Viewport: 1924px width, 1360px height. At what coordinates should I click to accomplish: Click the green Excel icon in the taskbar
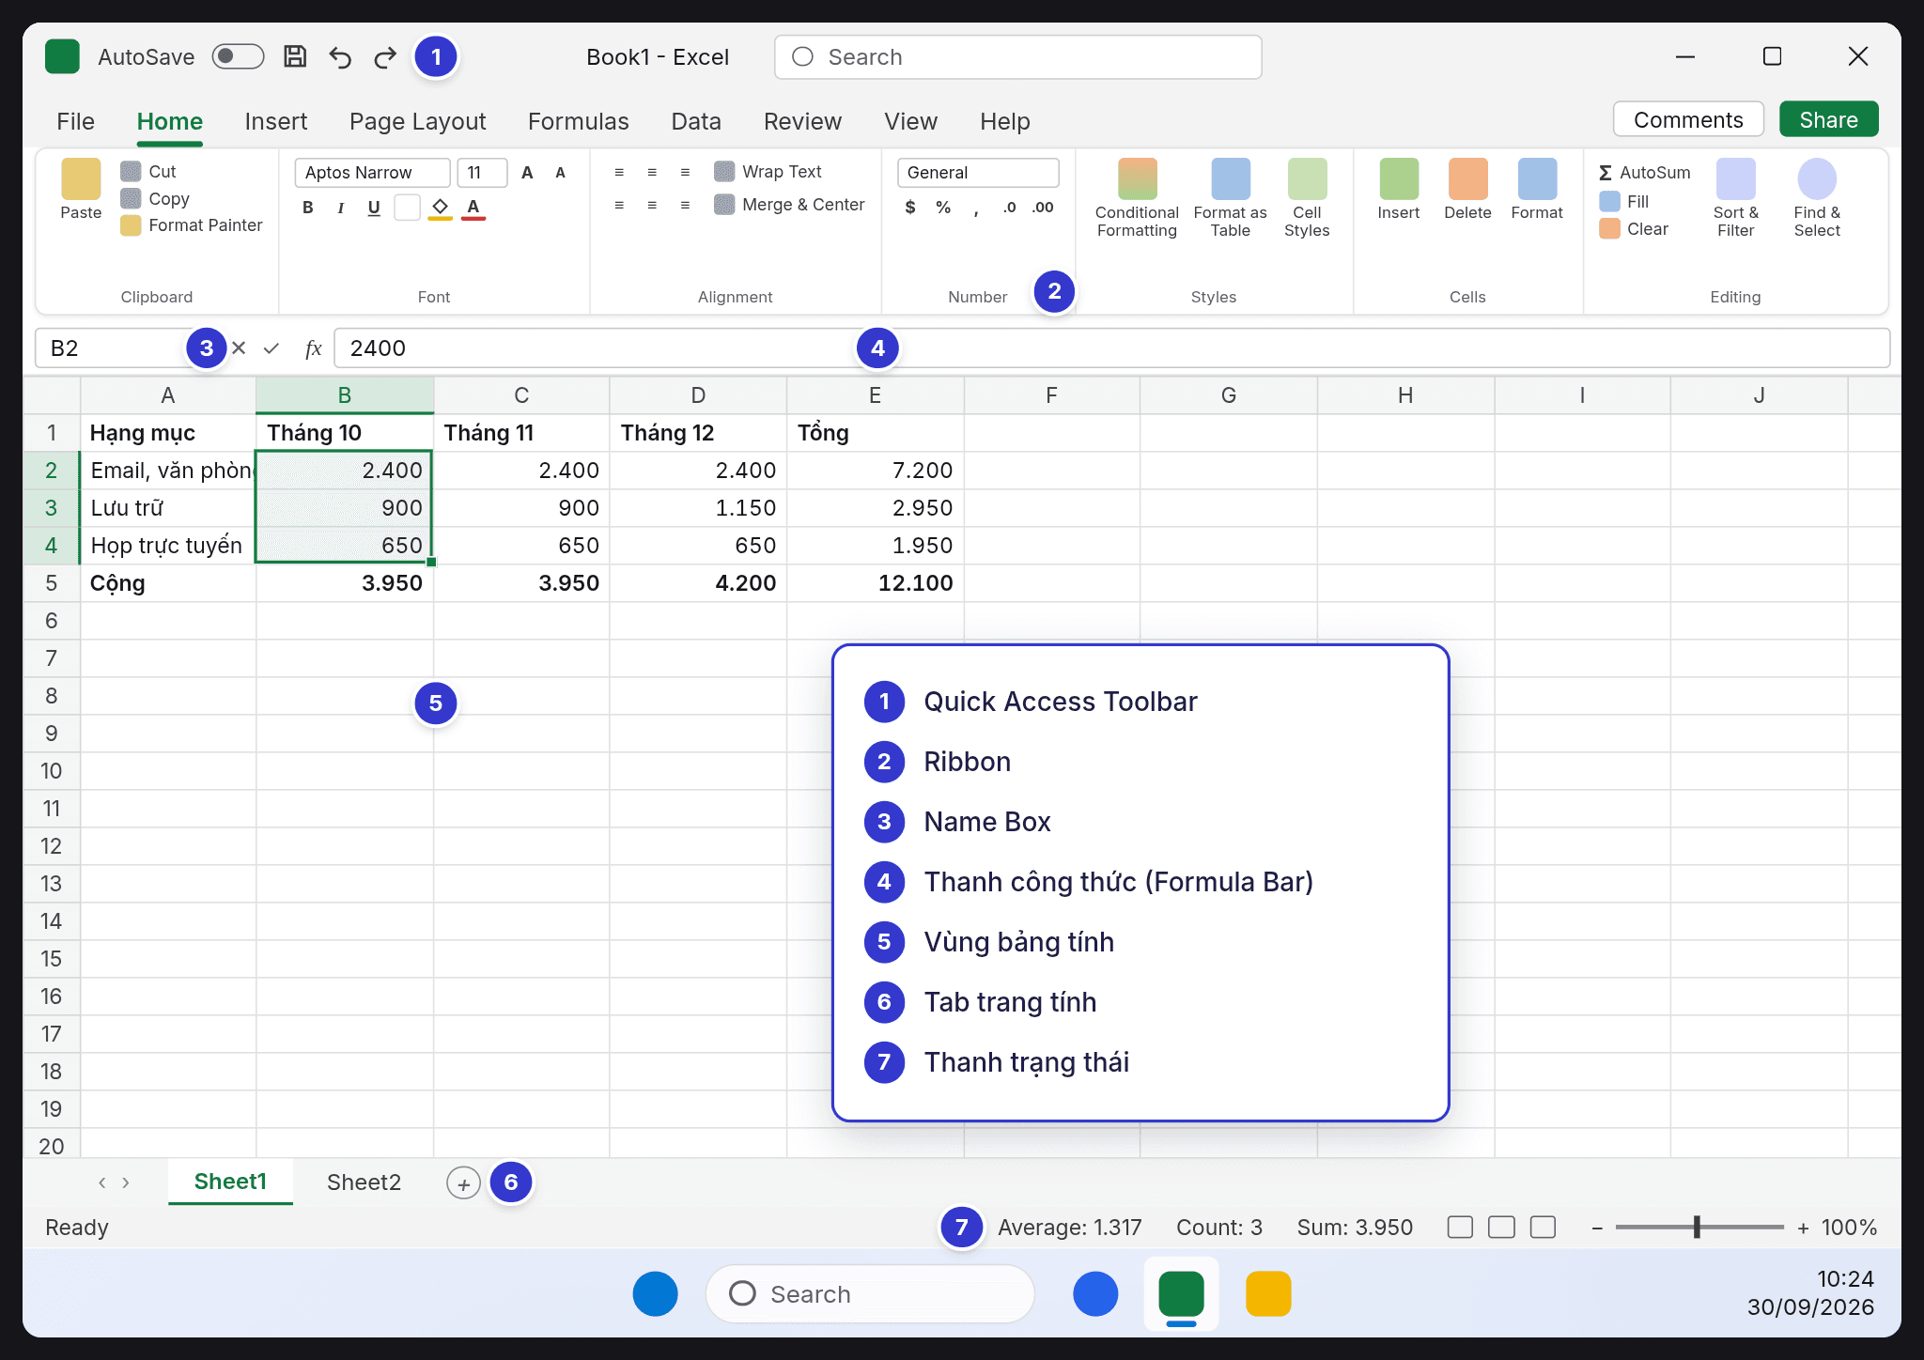point(1181,1294)
